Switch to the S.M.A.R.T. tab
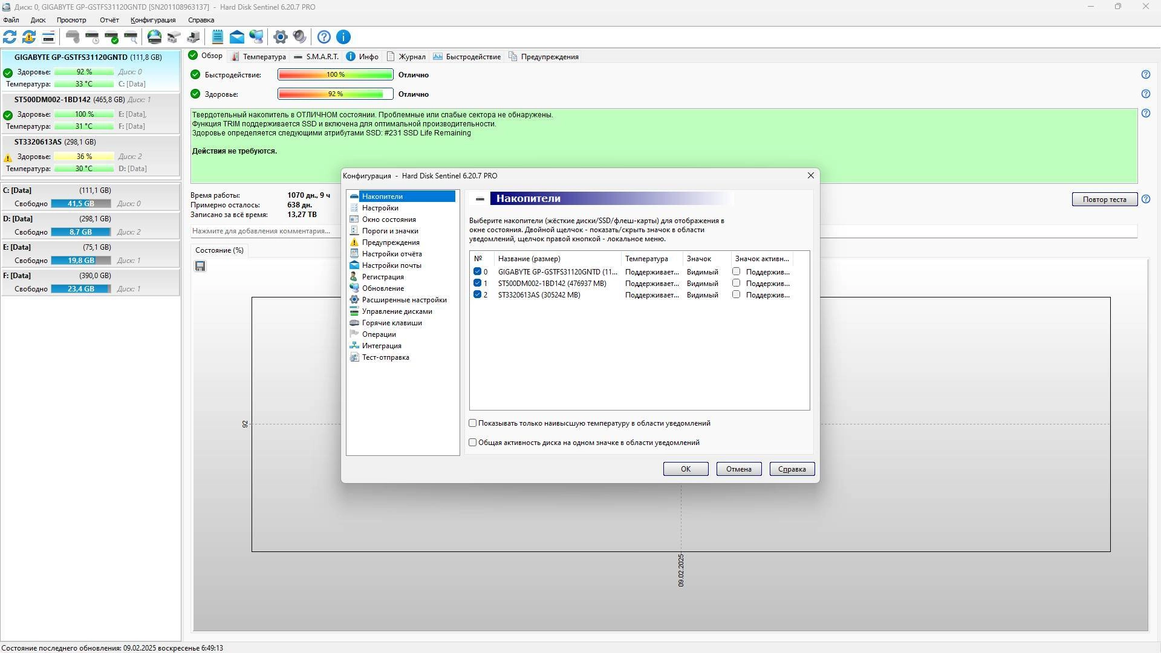This screenshot has height=653, width=1161. (x=316, y=57)
